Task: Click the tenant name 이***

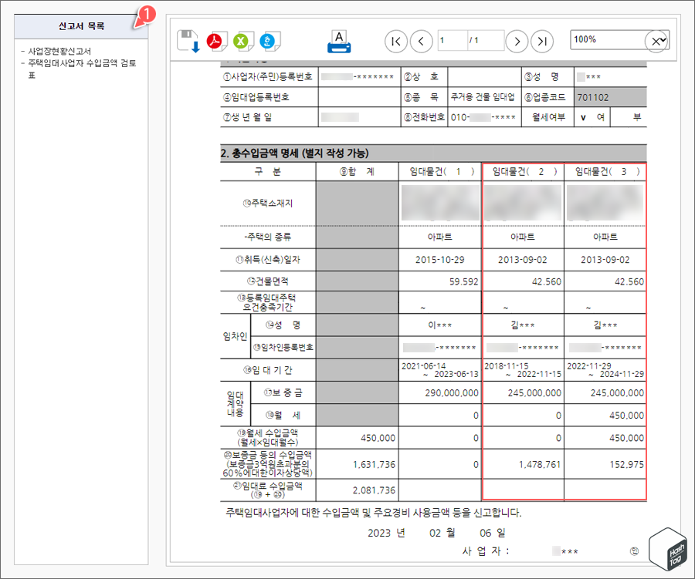Action: pos(439,325)
